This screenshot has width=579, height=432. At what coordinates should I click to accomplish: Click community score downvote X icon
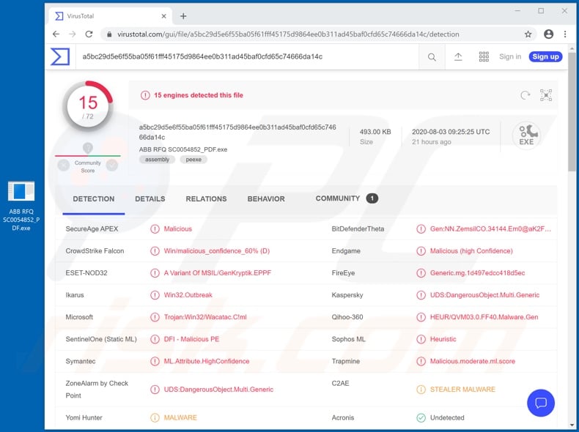tap(64, 165)
